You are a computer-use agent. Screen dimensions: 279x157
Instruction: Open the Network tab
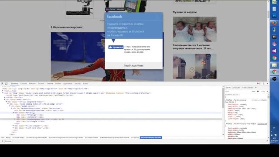(32, 83)
